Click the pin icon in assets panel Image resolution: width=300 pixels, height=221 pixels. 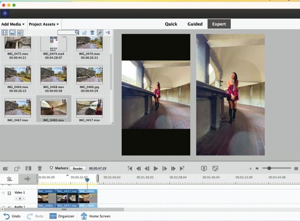pos(100,33)
